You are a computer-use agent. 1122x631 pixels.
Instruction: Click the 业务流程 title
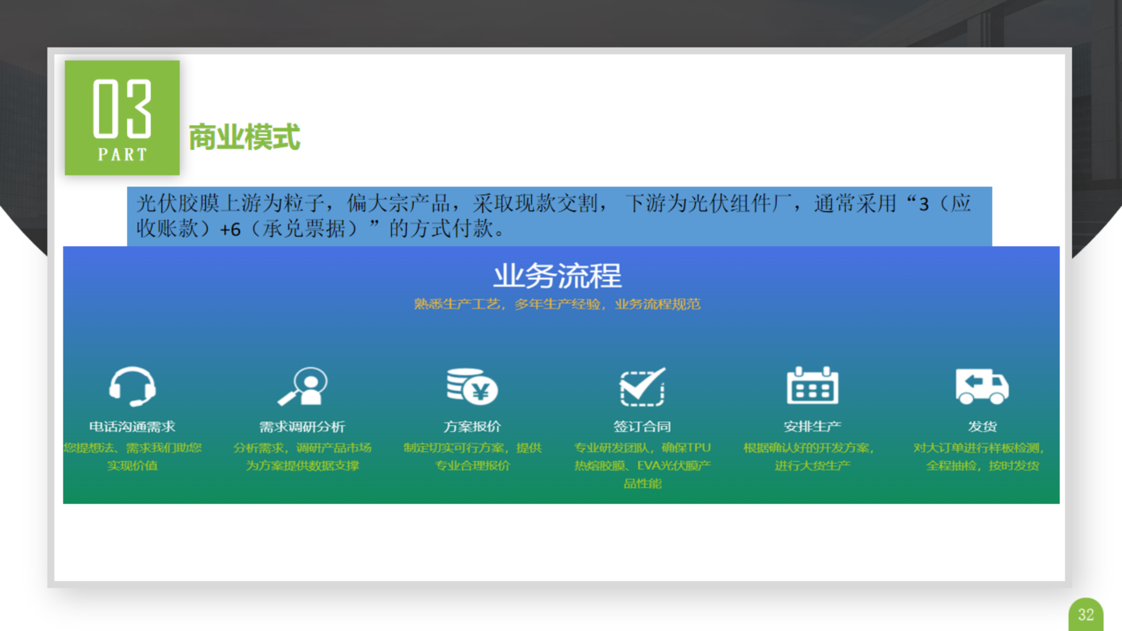[557, 276]
